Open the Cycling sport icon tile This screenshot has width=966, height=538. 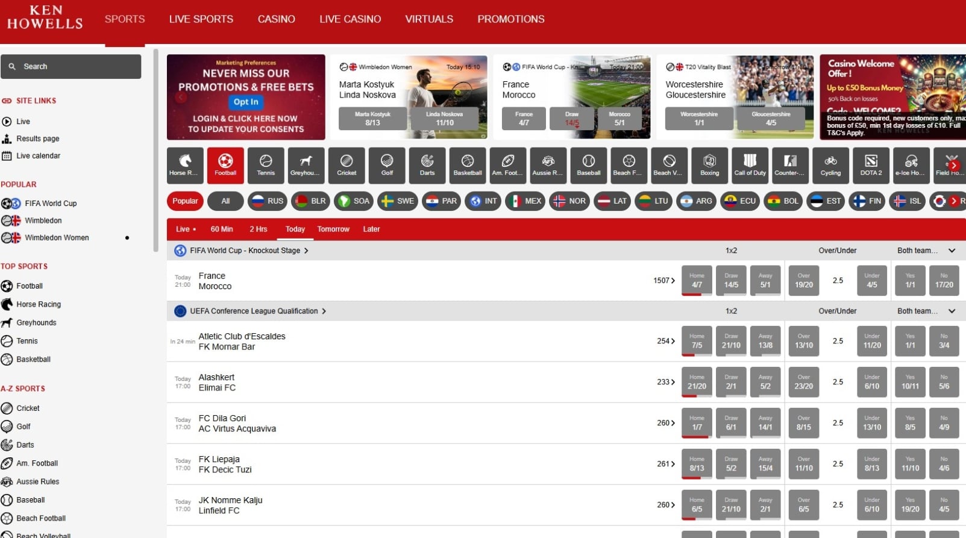click(830, 165)
